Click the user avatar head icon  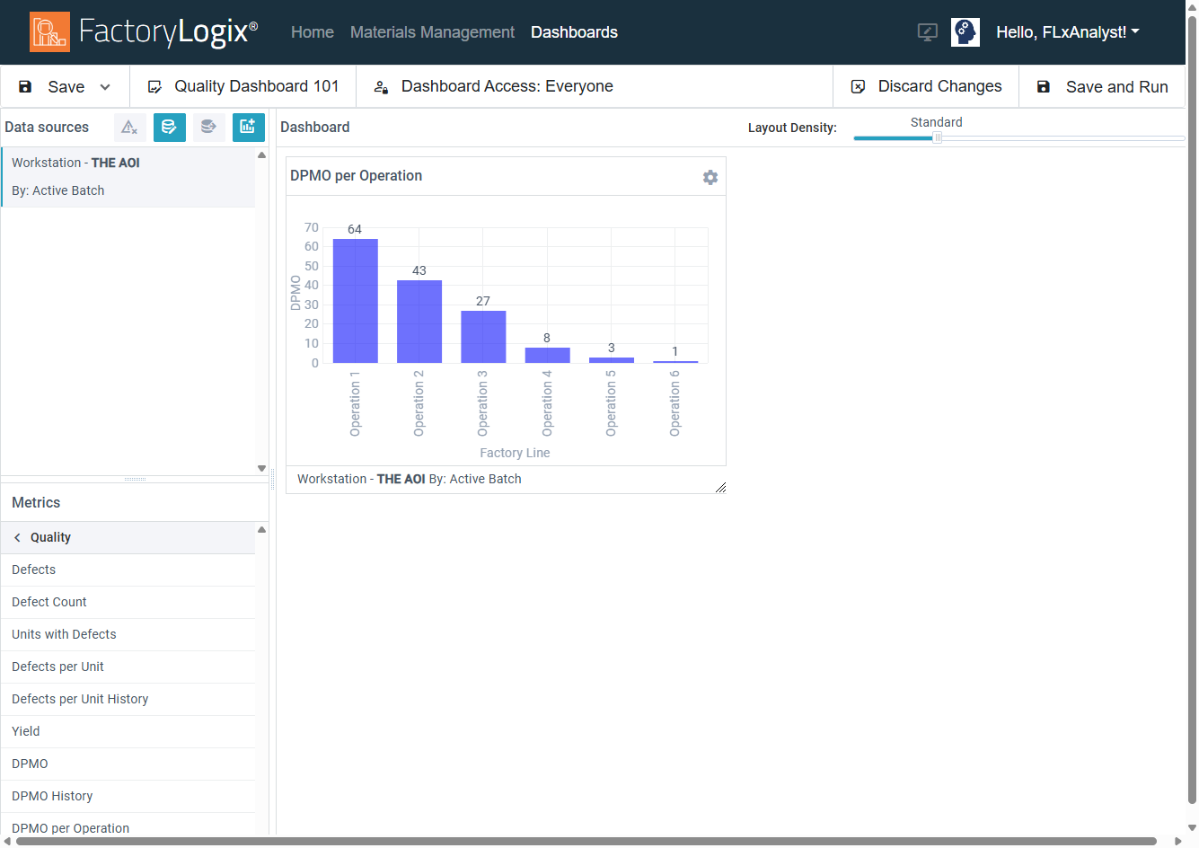point(965,32)
